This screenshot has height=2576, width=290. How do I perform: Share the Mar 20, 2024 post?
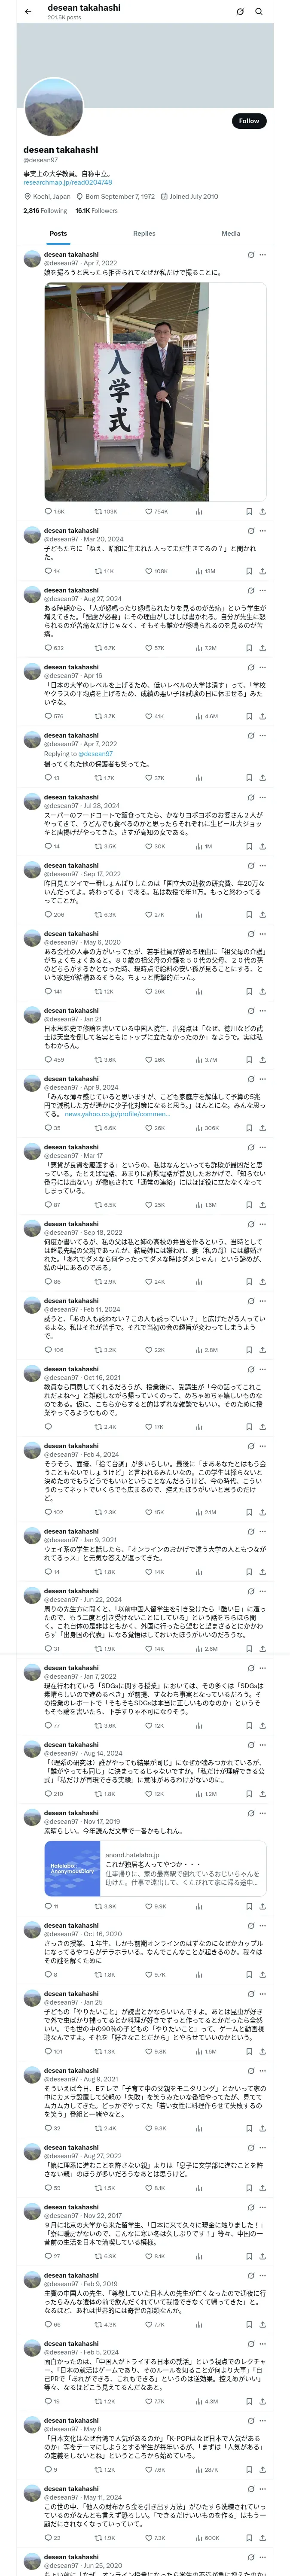point(263,571)
